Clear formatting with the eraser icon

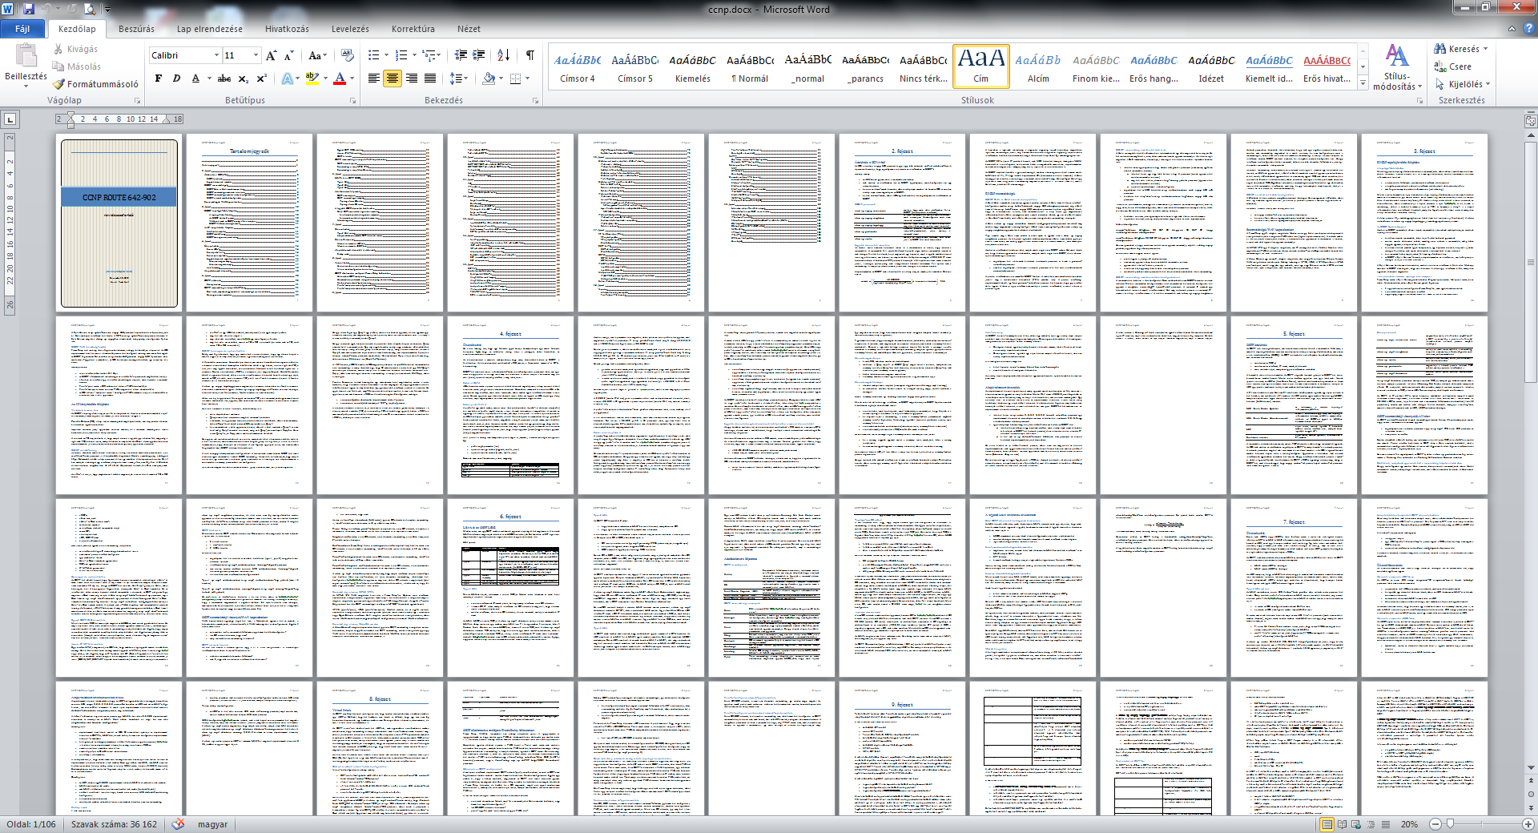click(x=347, y=55)
